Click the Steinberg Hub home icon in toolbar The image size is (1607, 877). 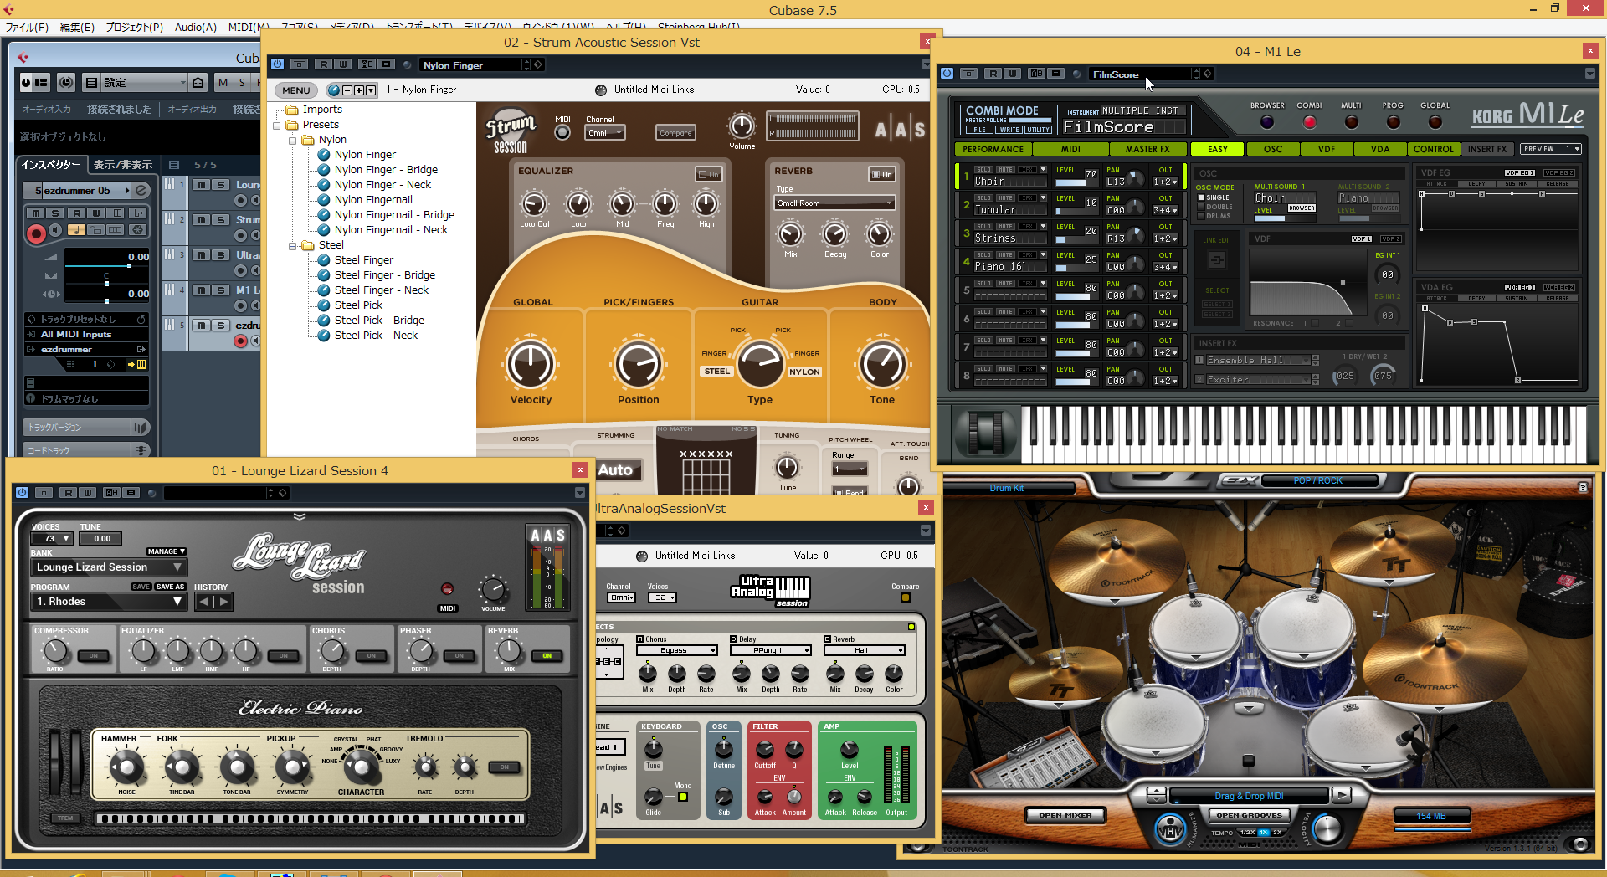(198, 82)
